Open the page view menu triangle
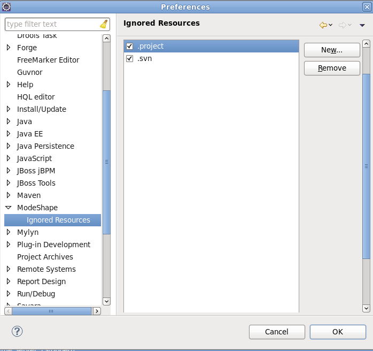This screenshot has height=351, width=373. [x=362, y=25]
